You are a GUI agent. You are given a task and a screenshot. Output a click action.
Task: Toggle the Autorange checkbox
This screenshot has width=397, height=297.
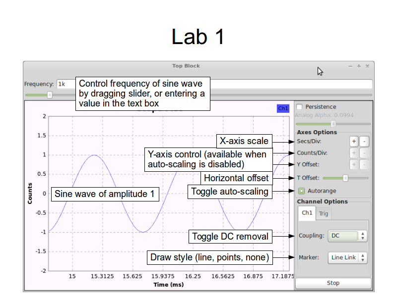pos(301,191)
